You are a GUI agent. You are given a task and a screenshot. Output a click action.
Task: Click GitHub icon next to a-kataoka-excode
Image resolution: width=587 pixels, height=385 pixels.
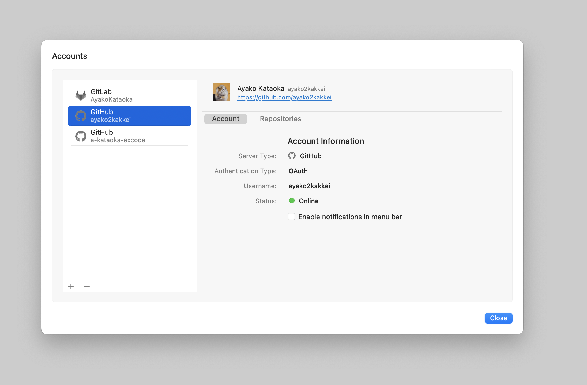point(81,136)
